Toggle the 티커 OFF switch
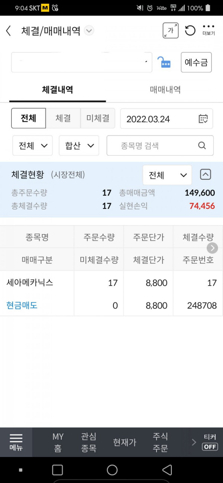 tap(210, 442)
